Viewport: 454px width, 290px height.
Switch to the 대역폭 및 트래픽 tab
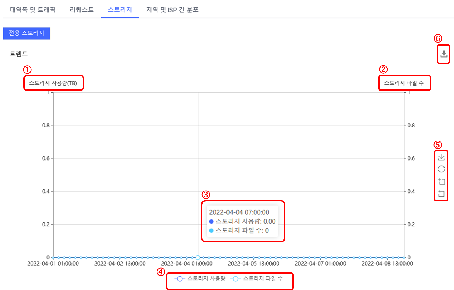[x=33, y=9]
